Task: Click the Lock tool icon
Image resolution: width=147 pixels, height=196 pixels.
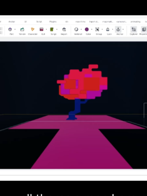Action: (x=108, y=29)
